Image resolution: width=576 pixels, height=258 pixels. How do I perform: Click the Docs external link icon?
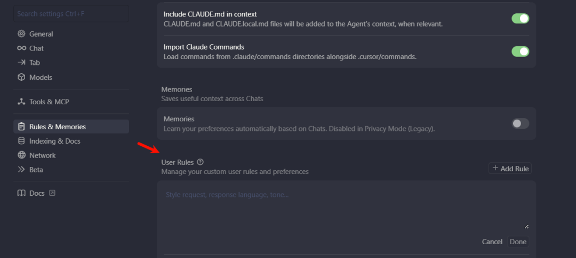click(52, 193)
